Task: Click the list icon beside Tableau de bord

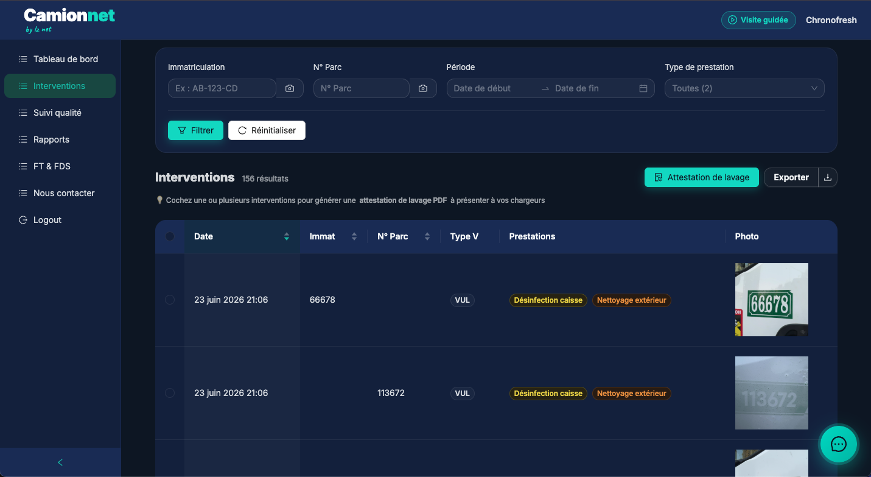Action: point(23,59)
